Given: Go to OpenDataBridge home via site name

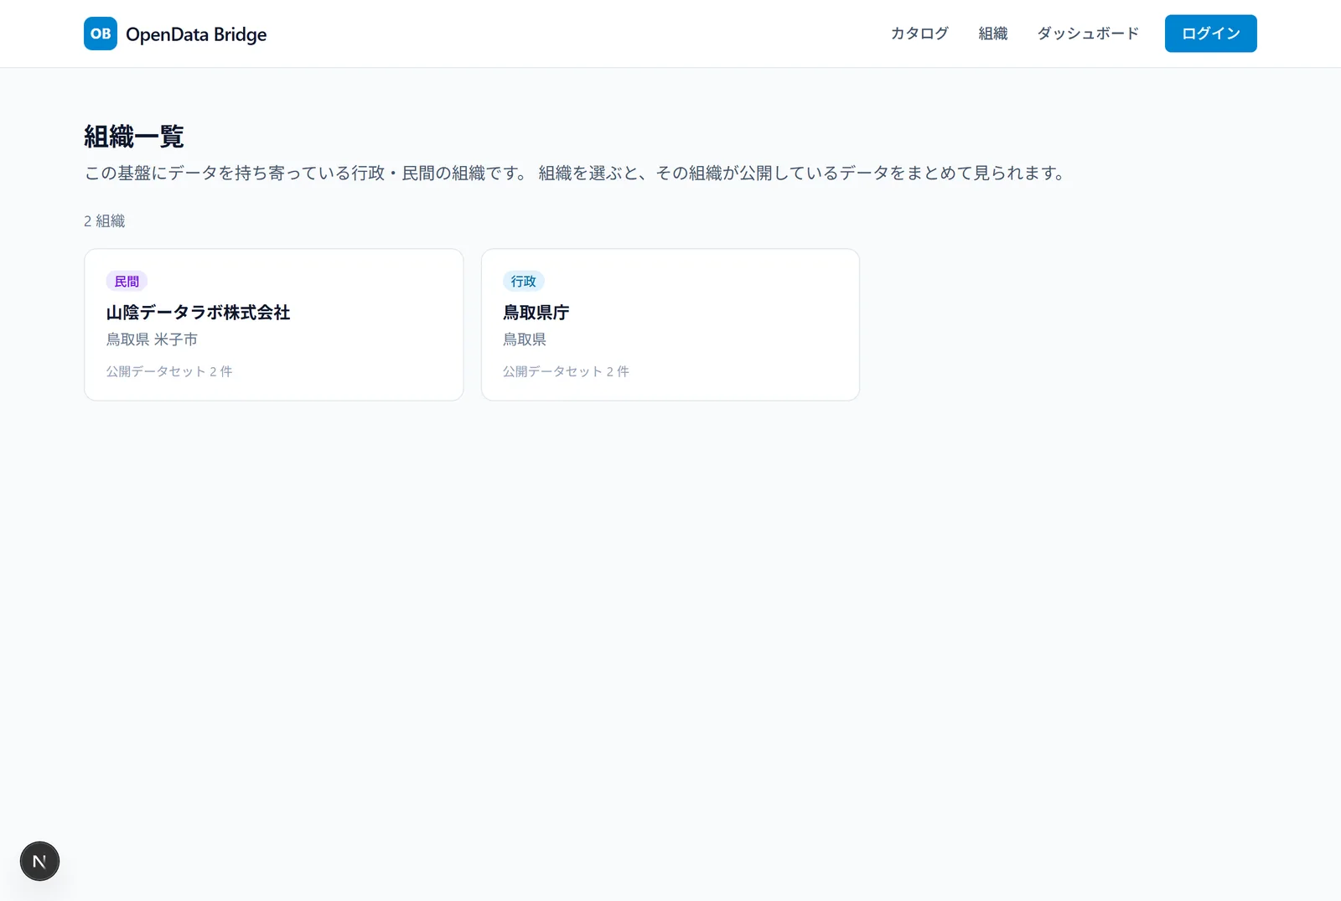Looking at the screenshot, I should (x=196, y=34).
